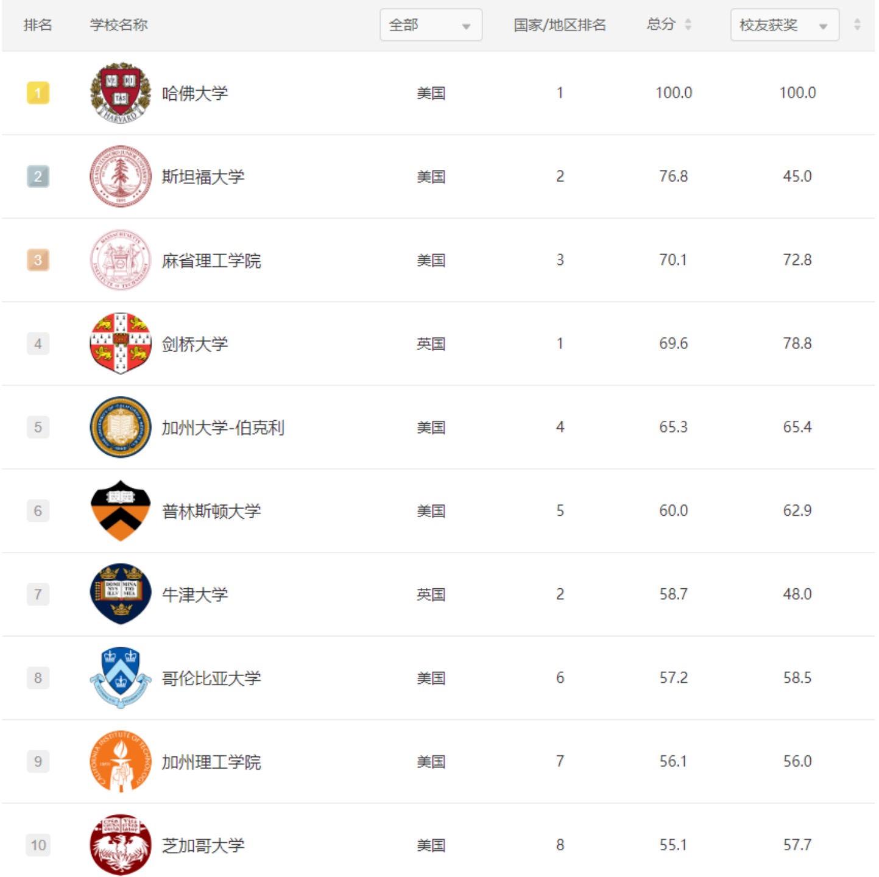Viewport: 879px width, 877px height.
Task: Open the 牛津大学 university page link
Action: coord(194,594)
